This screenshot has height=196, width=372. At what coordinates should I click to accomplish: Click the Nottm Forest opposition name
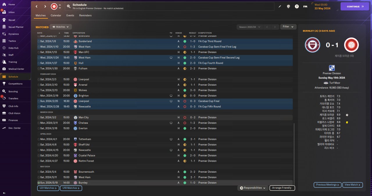pos(86,161)
